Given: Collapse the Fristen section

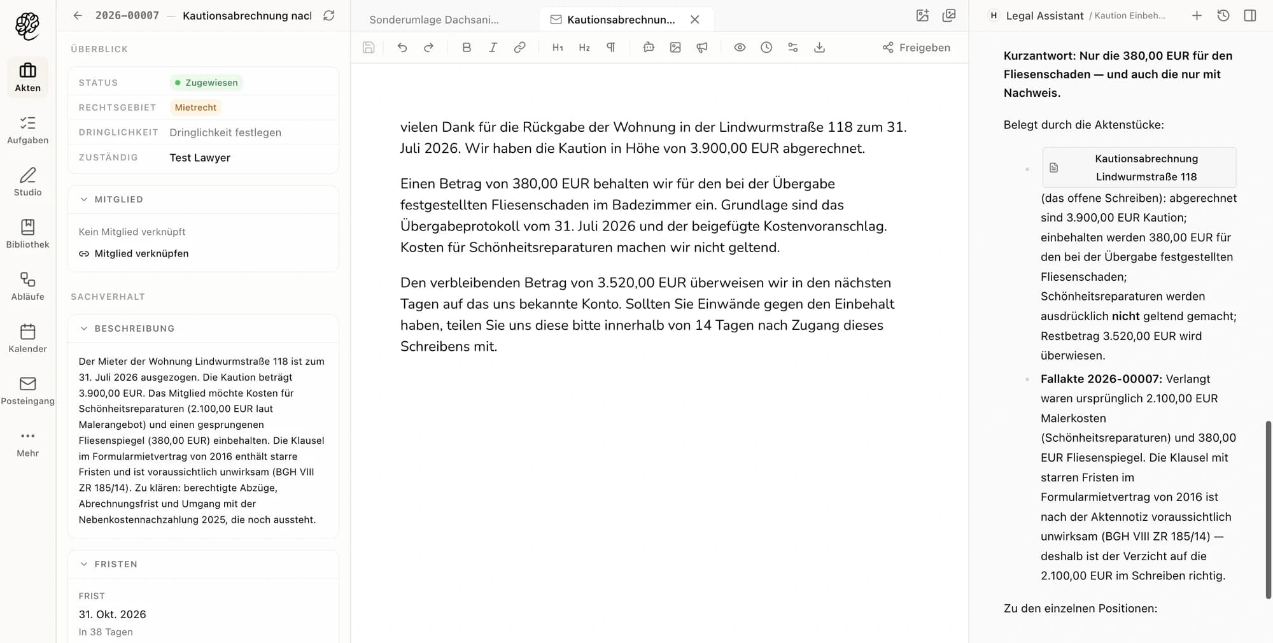Looking at the screenshot, I should point(84,564).
